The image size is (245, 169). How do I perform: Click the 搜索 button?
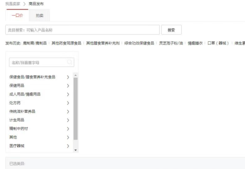(x=171, y=30)
